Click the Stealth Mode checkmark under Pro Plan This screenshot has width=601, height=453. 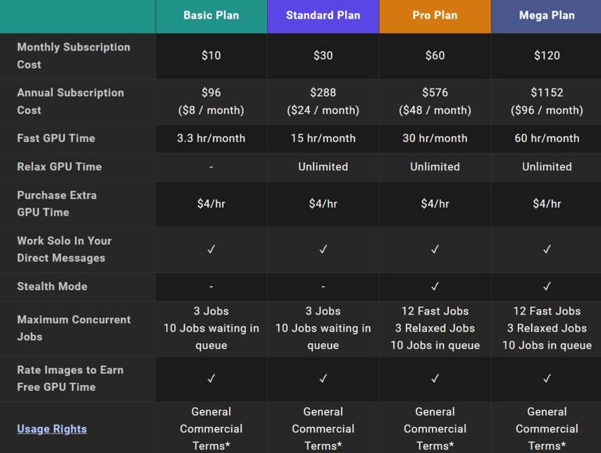(435, 286)
